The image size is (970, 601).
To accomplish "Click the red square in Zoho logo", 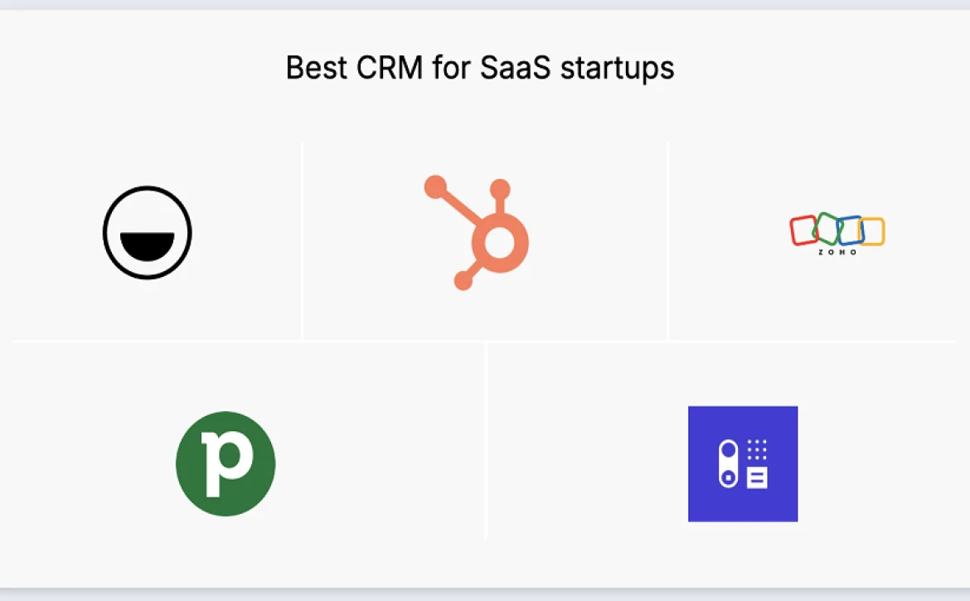I will coord(803,230).
